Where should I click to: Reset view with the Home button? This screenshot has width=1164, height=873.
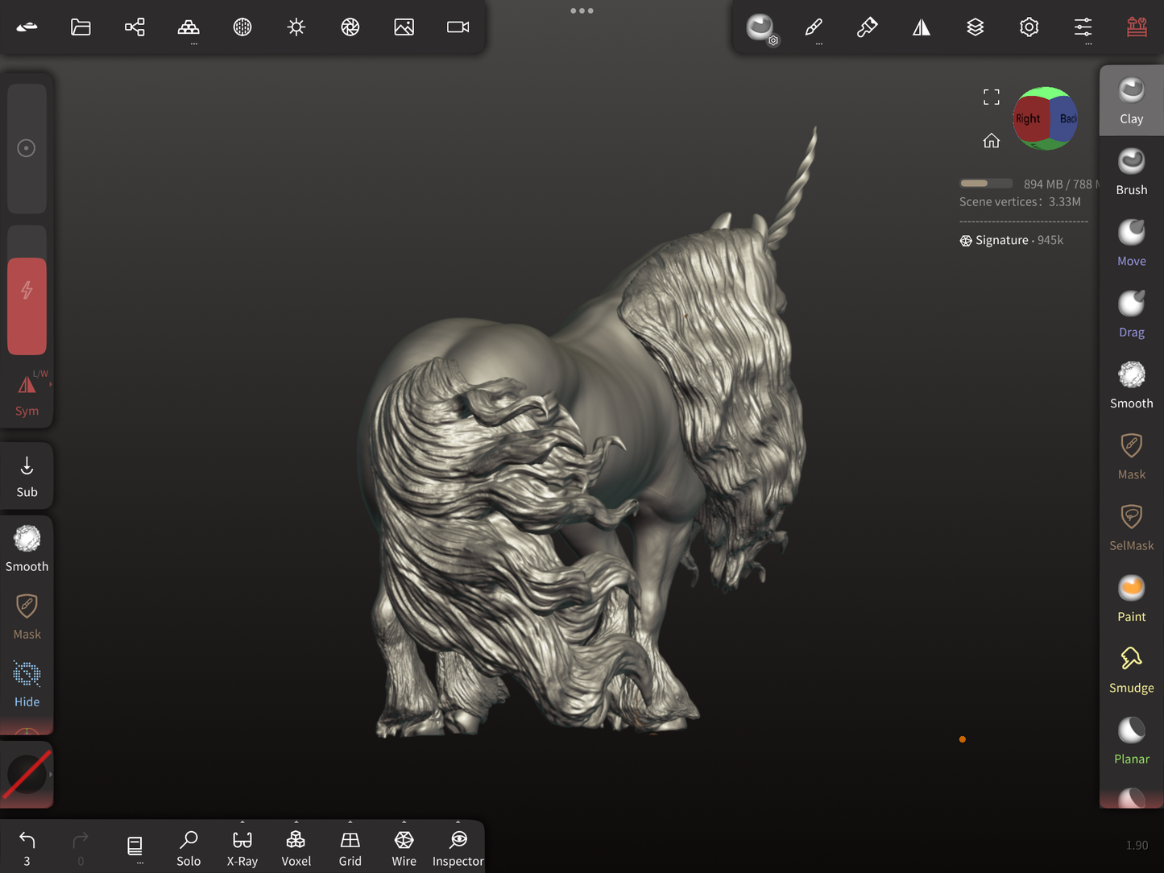[991, 141]
